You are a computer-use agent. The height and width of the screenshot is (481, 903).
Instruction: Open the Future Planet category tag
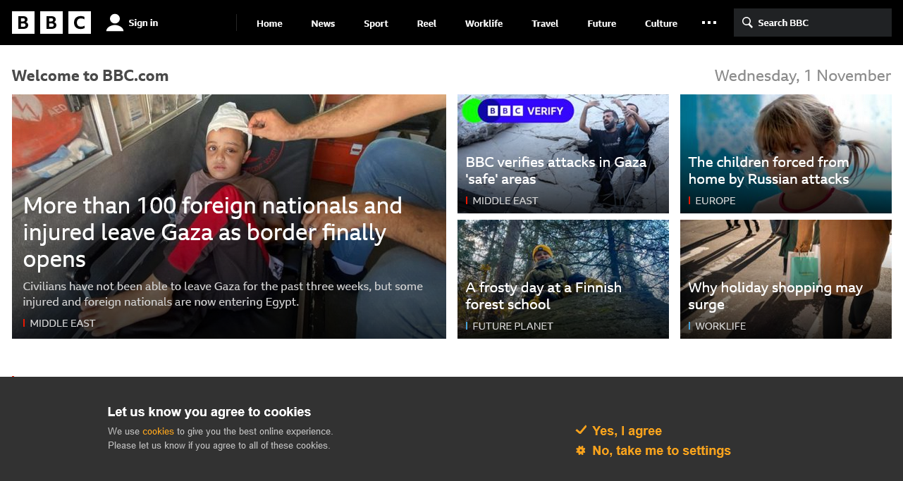pos(512,326)
